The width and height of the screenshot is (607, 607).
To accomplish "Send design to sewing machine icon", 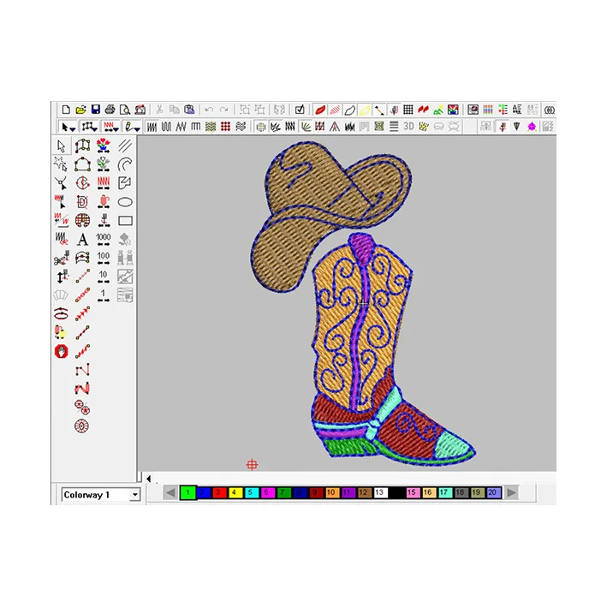I will pos(140,110).
